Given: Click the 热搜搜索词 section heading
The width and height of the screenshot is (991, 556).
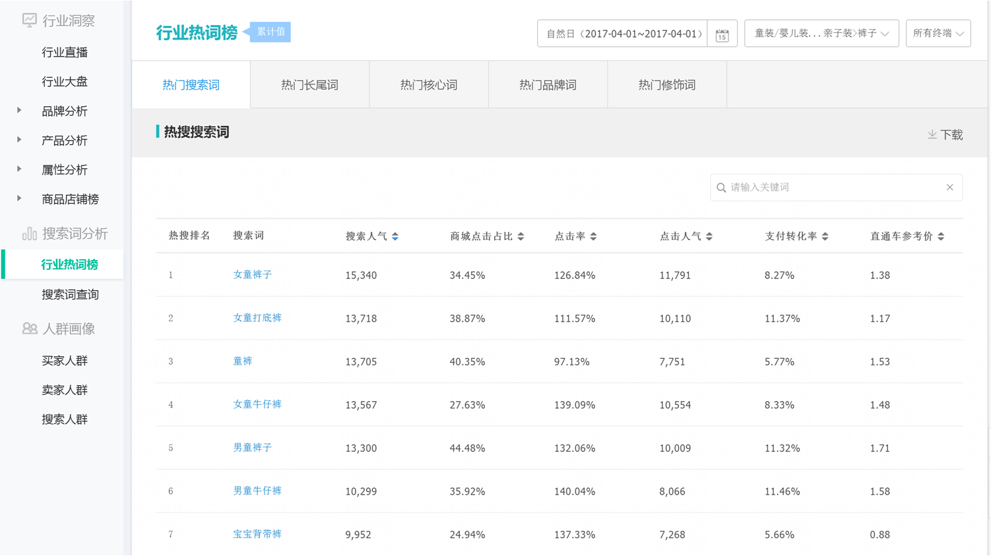Looking at the screenshot, I should tap(197, 132).
